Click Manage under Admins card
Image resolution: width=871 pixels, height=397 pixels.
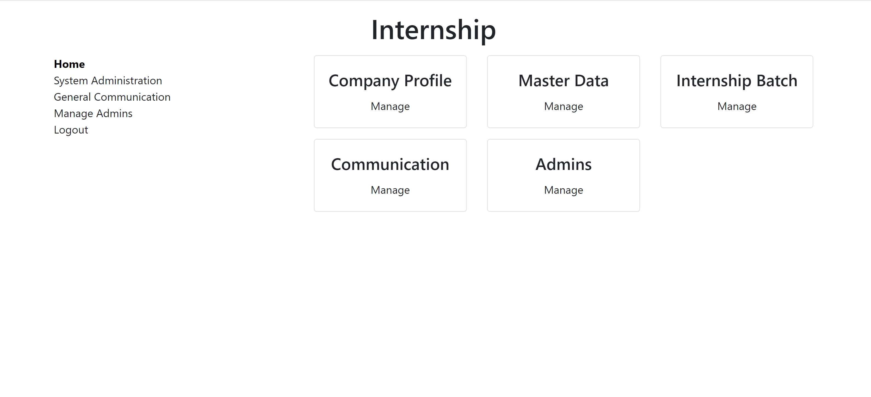click(x=563, y=190)
